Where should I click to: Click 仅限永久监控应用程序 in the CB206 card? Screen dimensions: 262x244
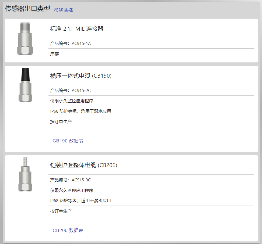point(72,190)
